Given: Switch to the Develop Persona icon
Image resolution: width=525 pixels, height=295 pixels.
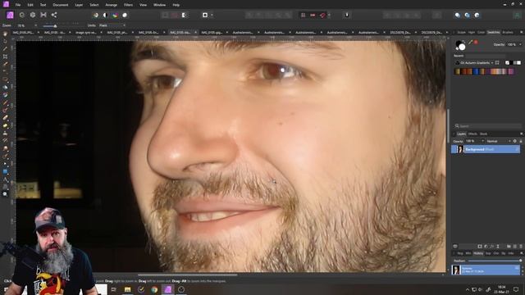Looking at the screenshot, I should pos(33,15).
